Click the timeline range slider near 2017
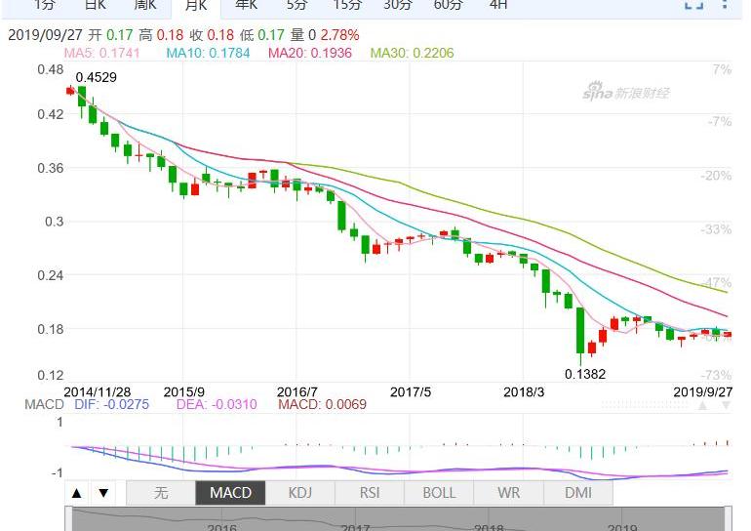This screenshot has height=531, width=751. point(355,520)
